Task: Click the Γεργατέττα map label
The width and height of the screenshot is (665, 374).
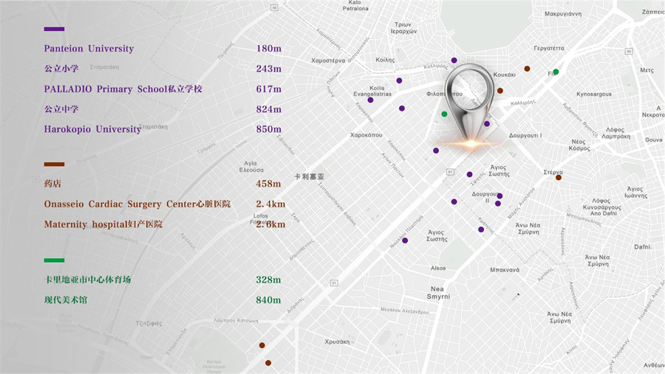Action: point(549,48)
